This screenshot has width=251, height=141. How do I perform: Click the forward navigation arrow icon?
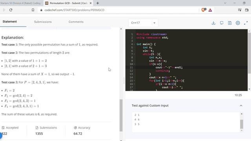(x=4, y=10)
